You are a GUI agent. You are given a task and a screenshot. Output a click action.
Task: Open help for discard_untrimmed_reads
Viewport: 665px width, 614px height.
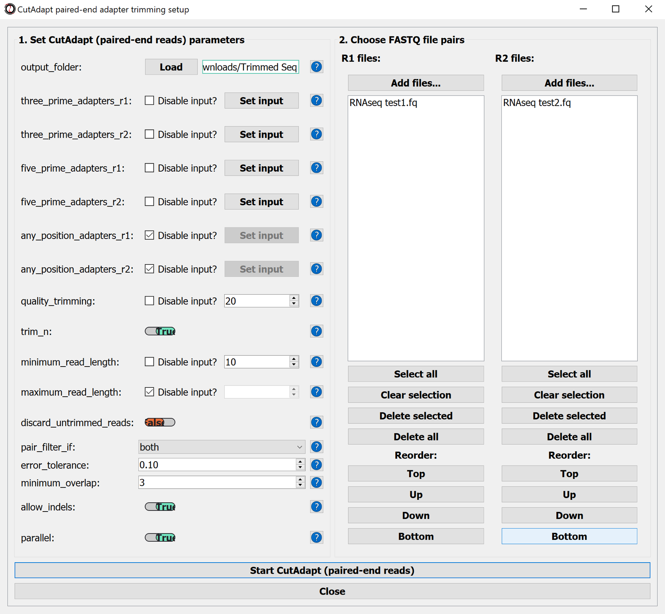click(316, 422)
